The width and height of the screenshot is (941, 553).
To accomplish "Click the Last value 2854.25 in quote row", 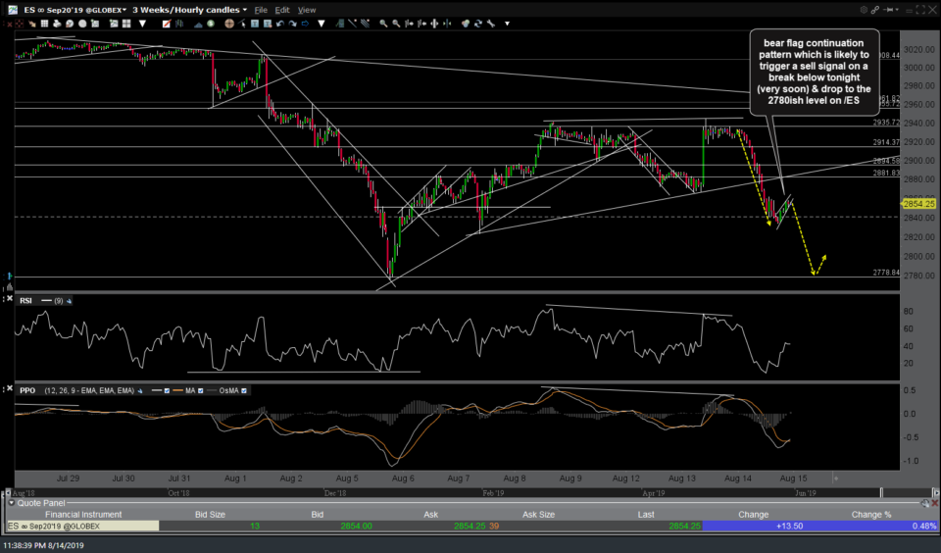I will click(x=685, y=526).
